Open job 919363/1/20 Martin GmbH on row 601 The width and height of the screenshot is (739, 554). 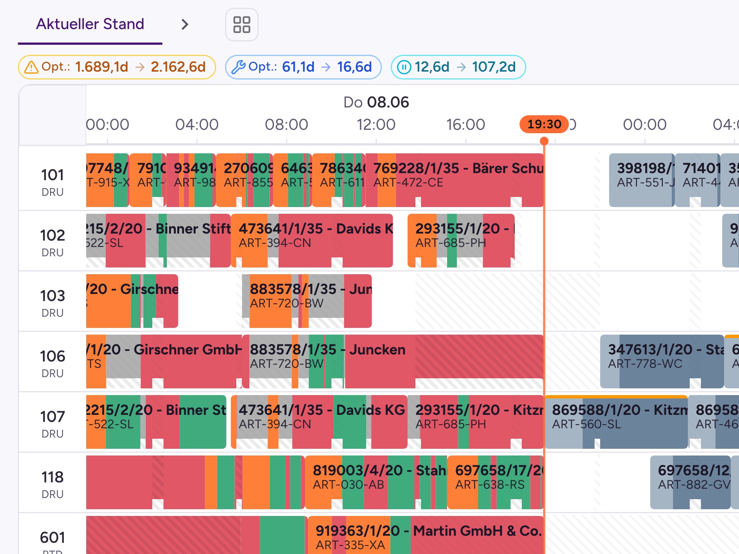[426, 535]
